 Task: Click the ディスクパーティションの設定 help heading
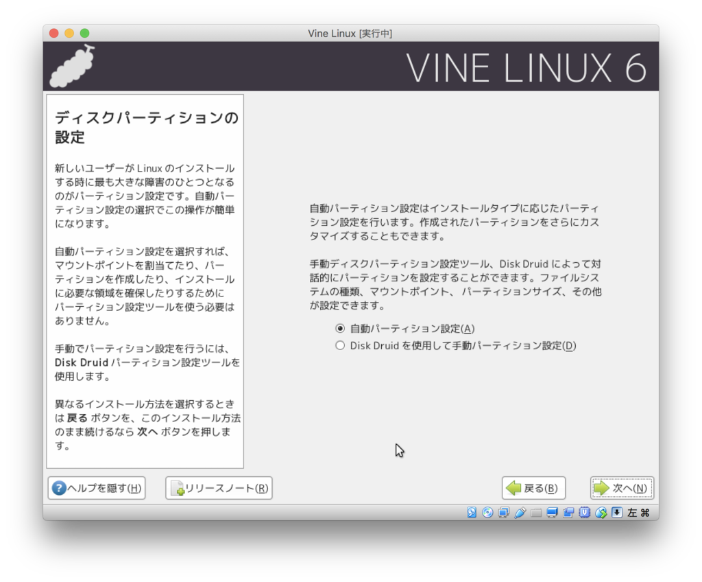[x=147, y=127]
